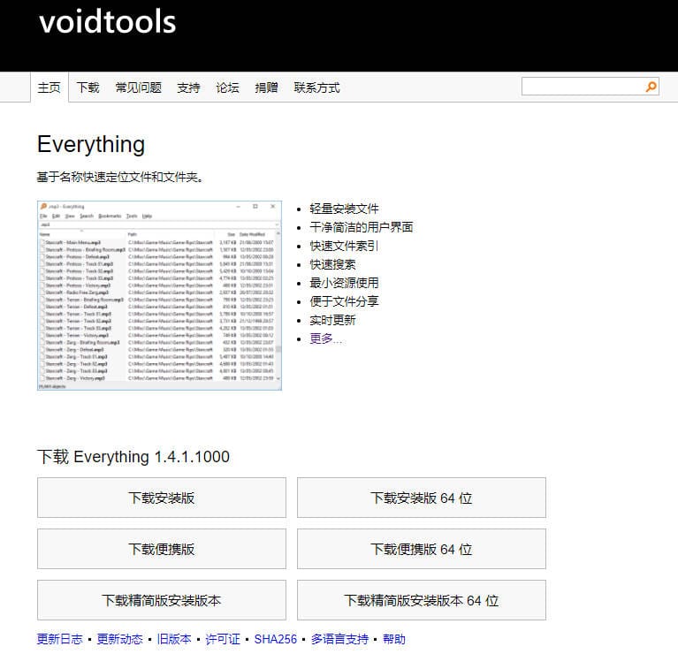Viewport: 678px width, 654px height.
Task: Open the 更新动态 link
Action: 119,639
